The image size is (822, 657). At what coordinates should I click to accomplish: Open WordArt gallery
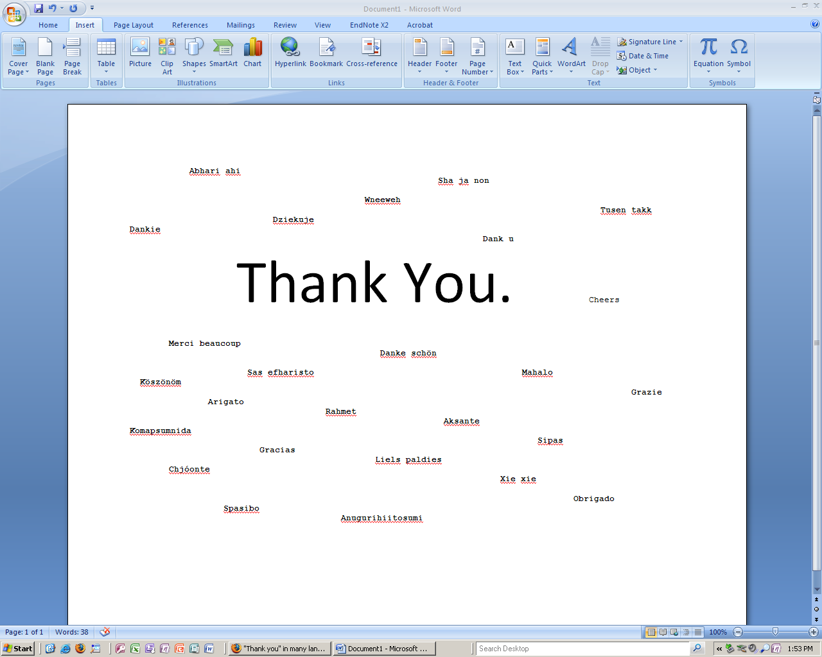pos(572,56)
